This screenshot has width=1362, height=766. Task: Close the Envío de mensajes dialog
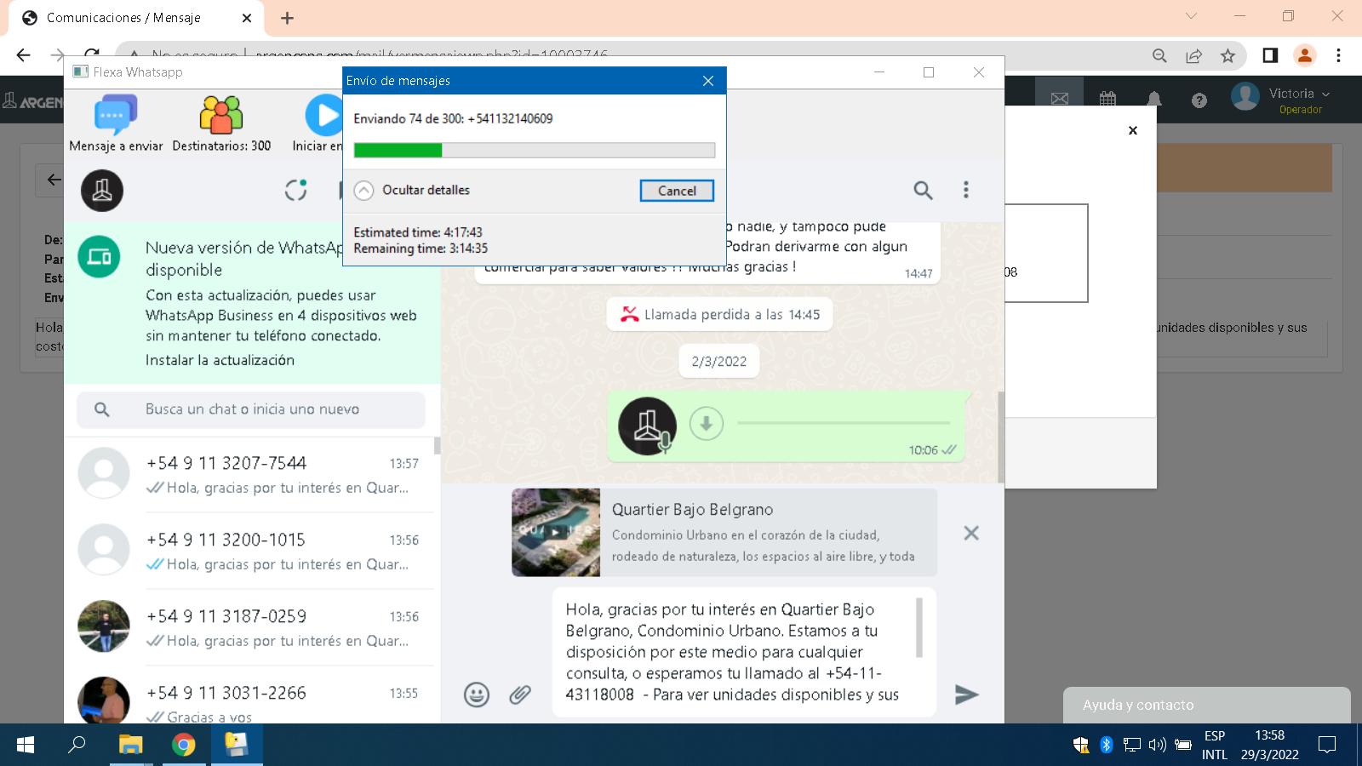707,81
